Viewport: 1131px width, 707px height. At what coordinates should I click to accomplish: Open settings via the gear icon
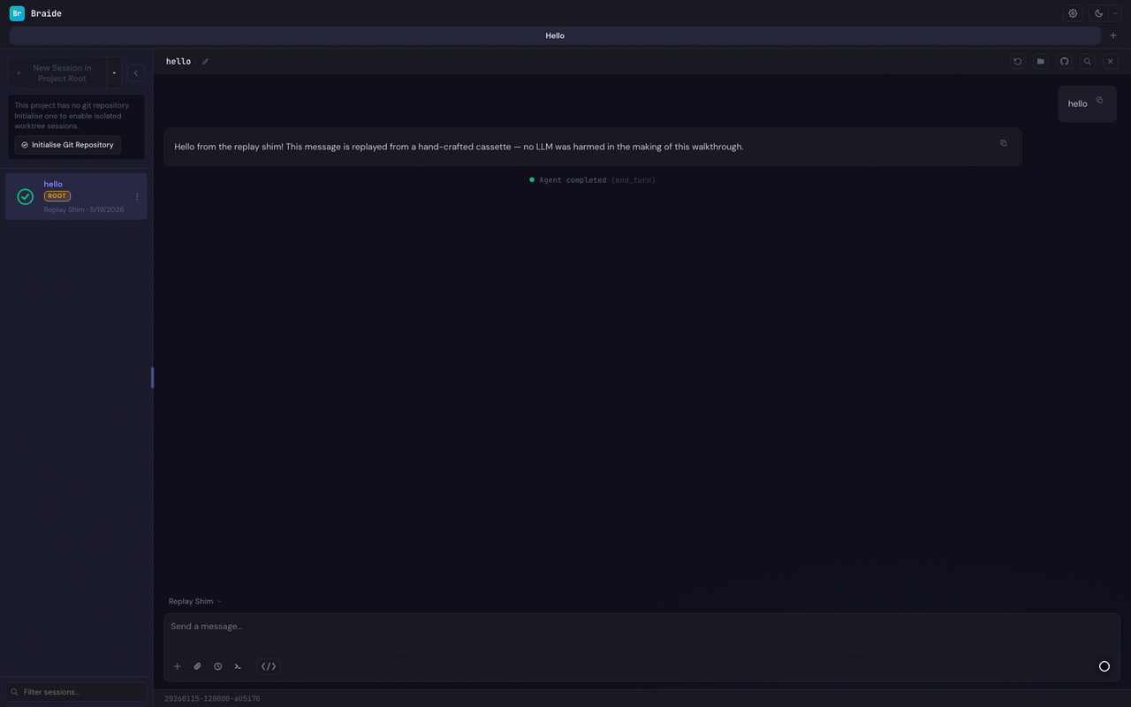[x=1073, y=13]
